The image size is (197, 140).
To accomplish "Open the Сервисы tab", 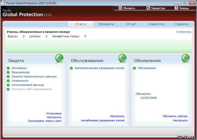I will (182, 24).
